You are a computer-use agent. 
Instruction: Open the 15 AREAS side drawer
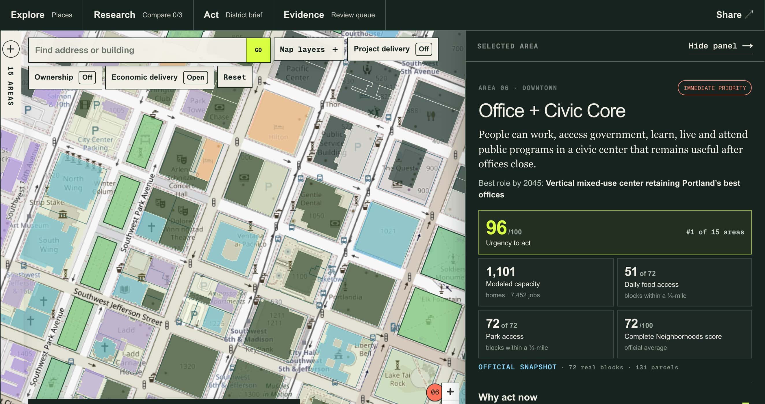tap(11, 86)
